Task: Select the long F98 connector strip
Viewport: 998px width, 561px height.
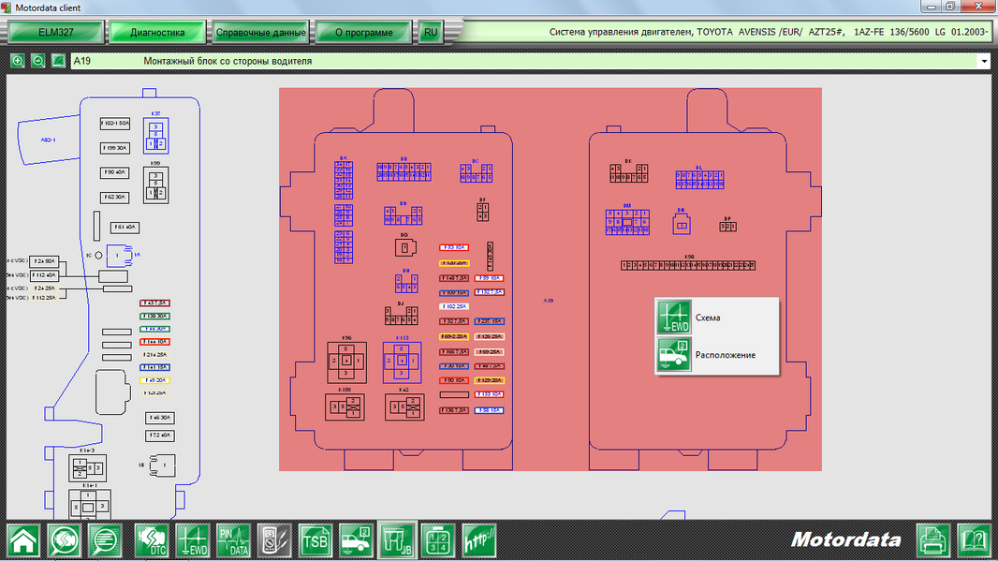Action: 688,265
